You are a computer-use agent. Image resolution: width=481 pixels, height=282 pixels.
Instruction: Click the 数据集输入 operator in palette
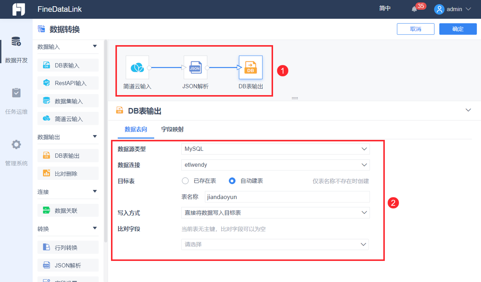coord(68,101)
